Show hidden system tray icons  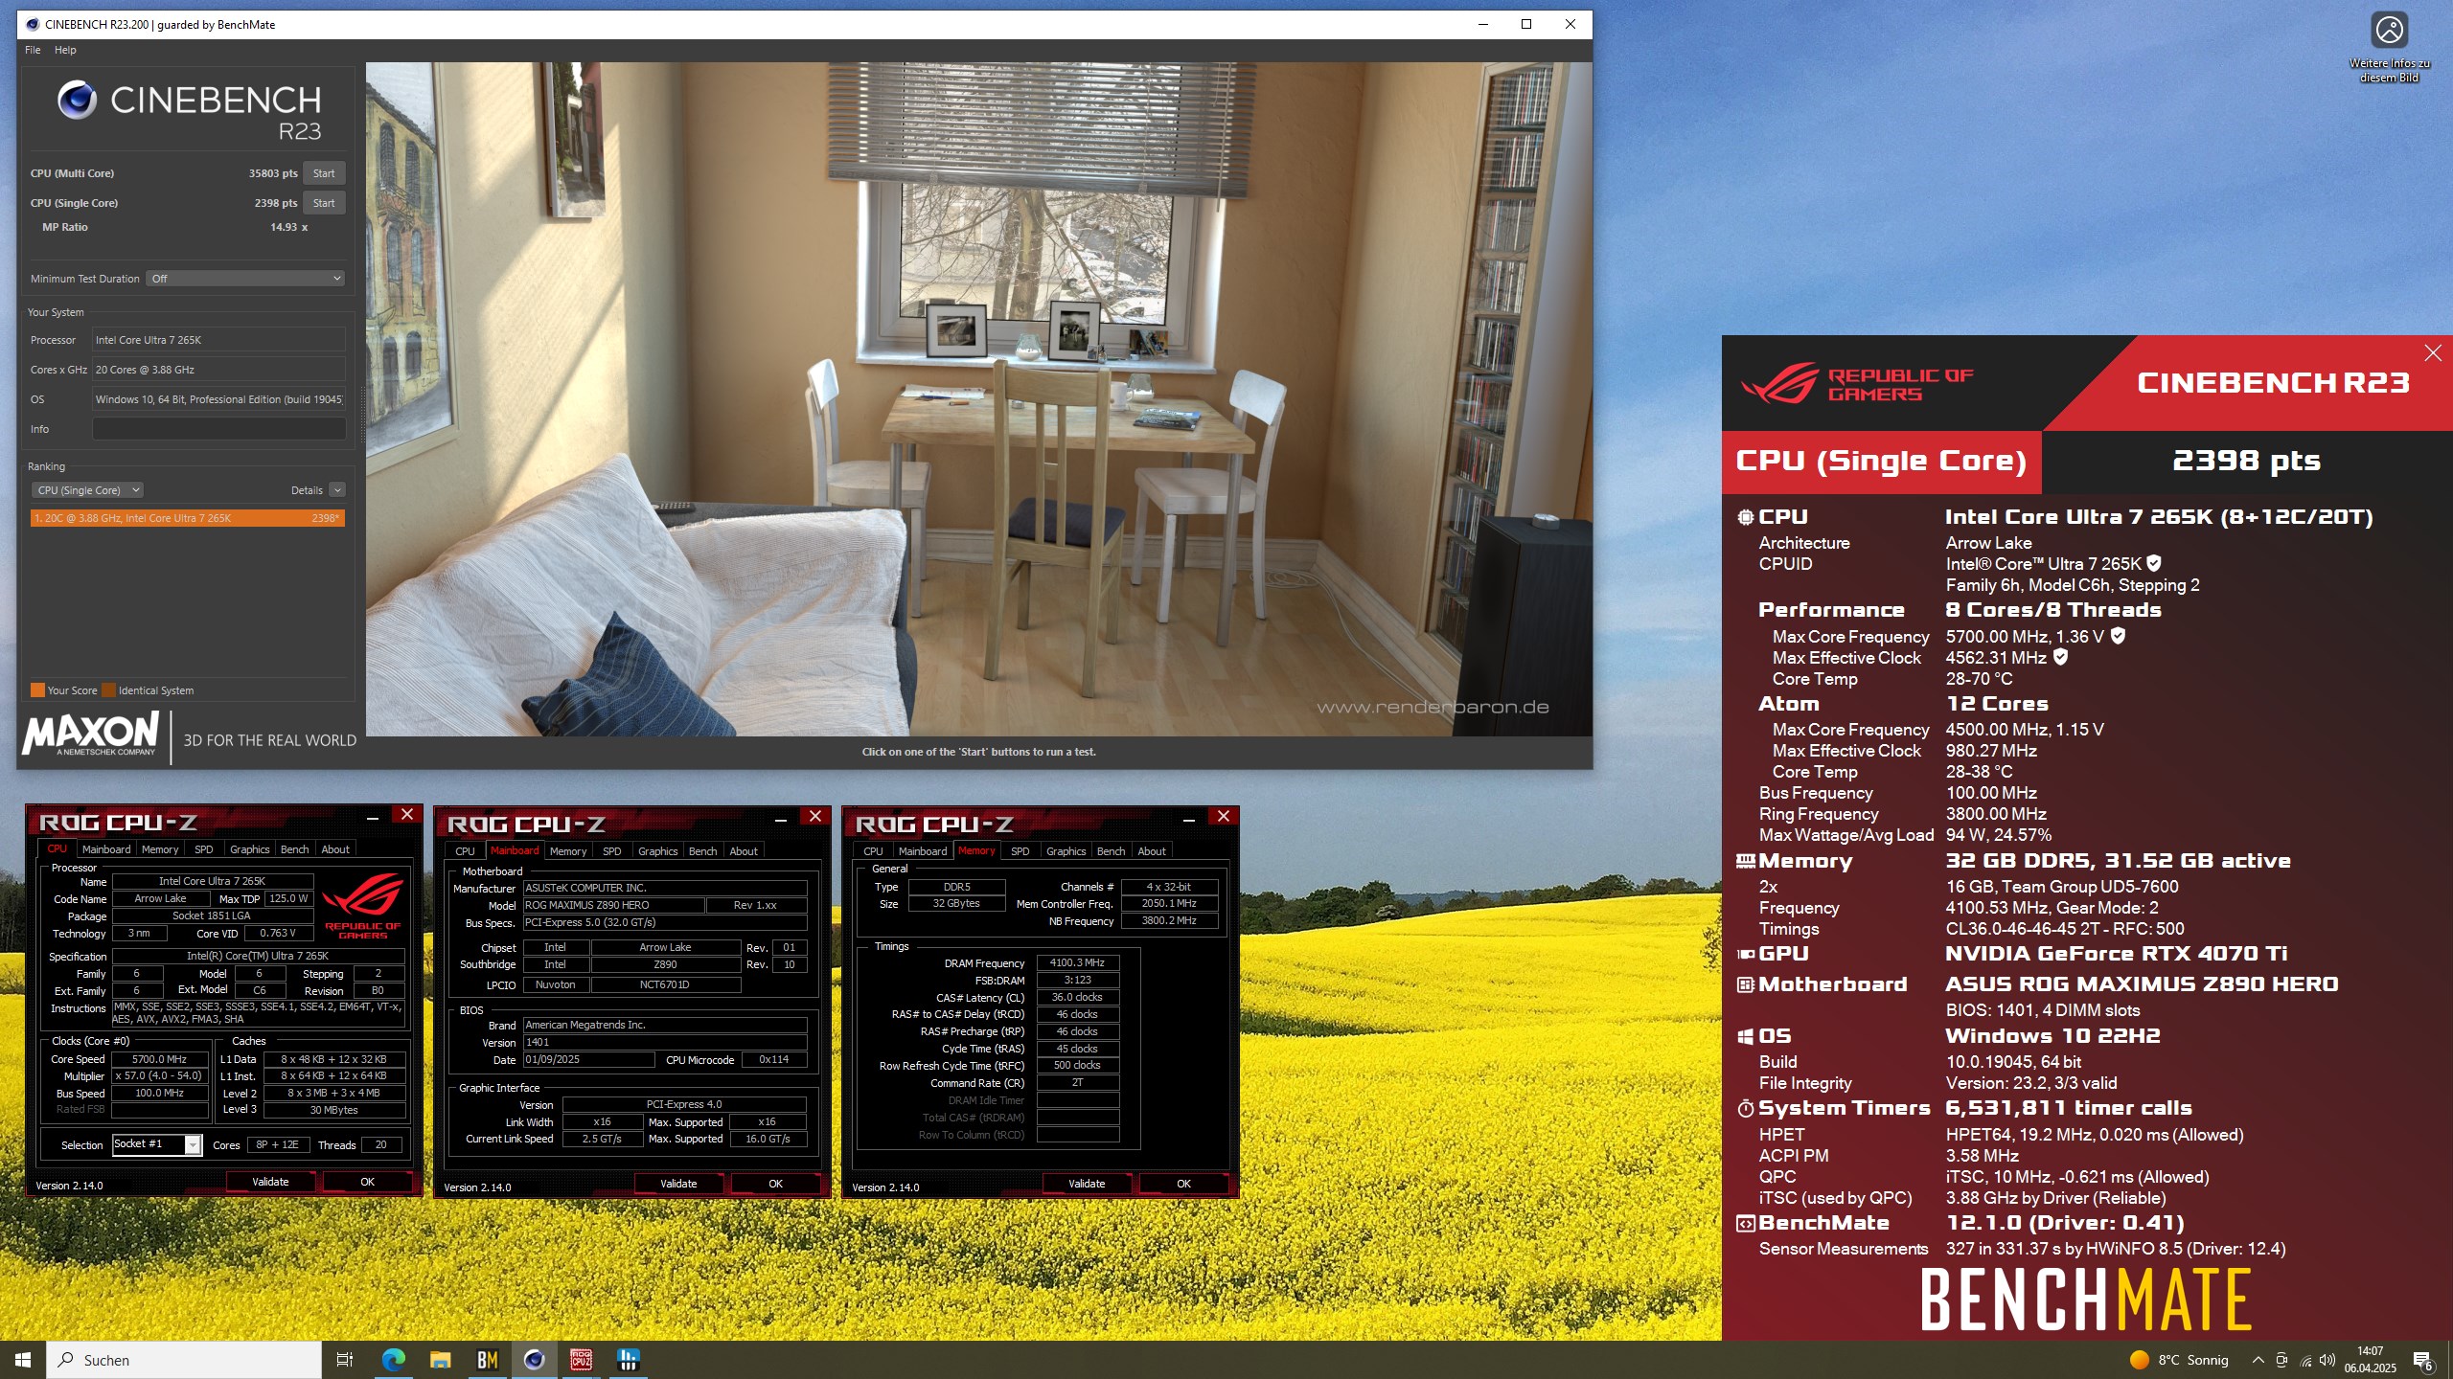(2258, 1360)
